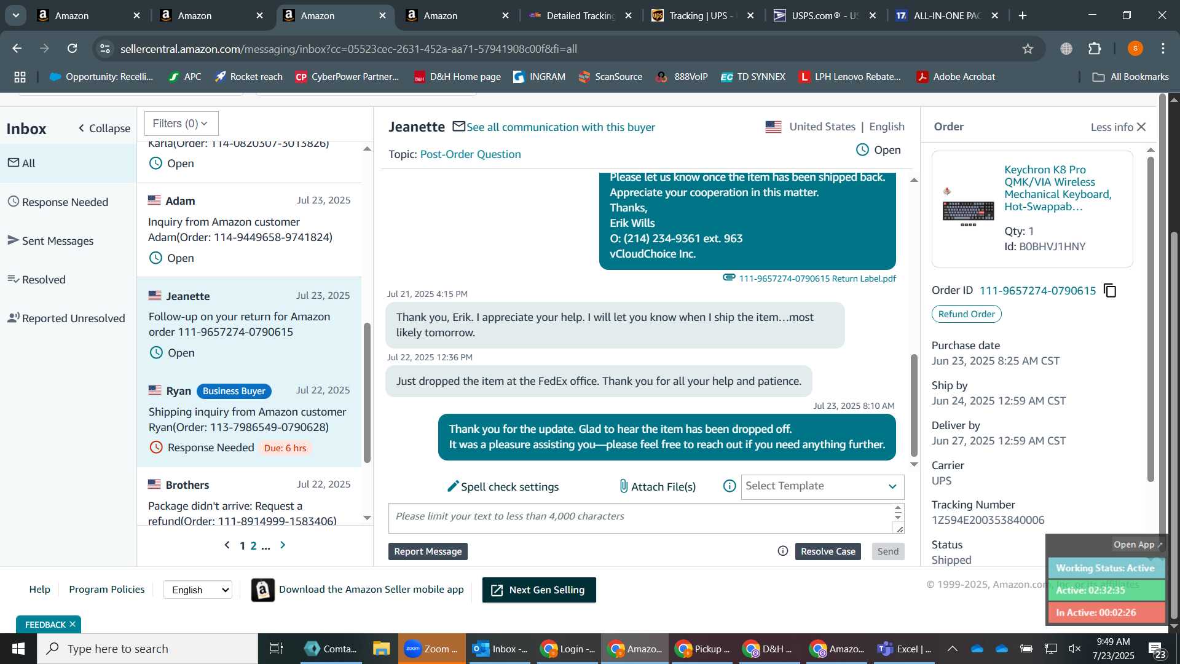Open a new browser tab
This screenshot has height=664, width=1180.
[1023, 15]
